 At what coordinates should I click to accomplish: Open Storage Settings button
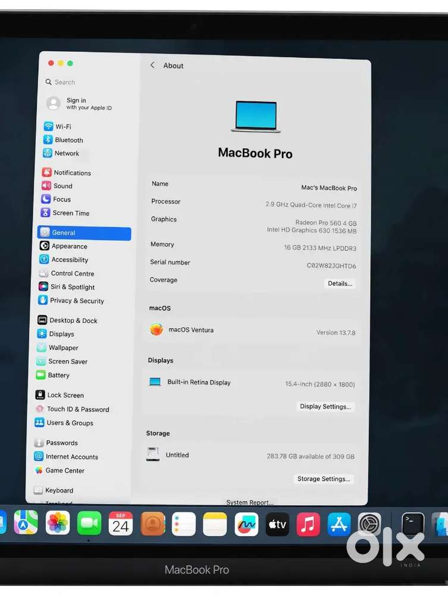[323, 479]
